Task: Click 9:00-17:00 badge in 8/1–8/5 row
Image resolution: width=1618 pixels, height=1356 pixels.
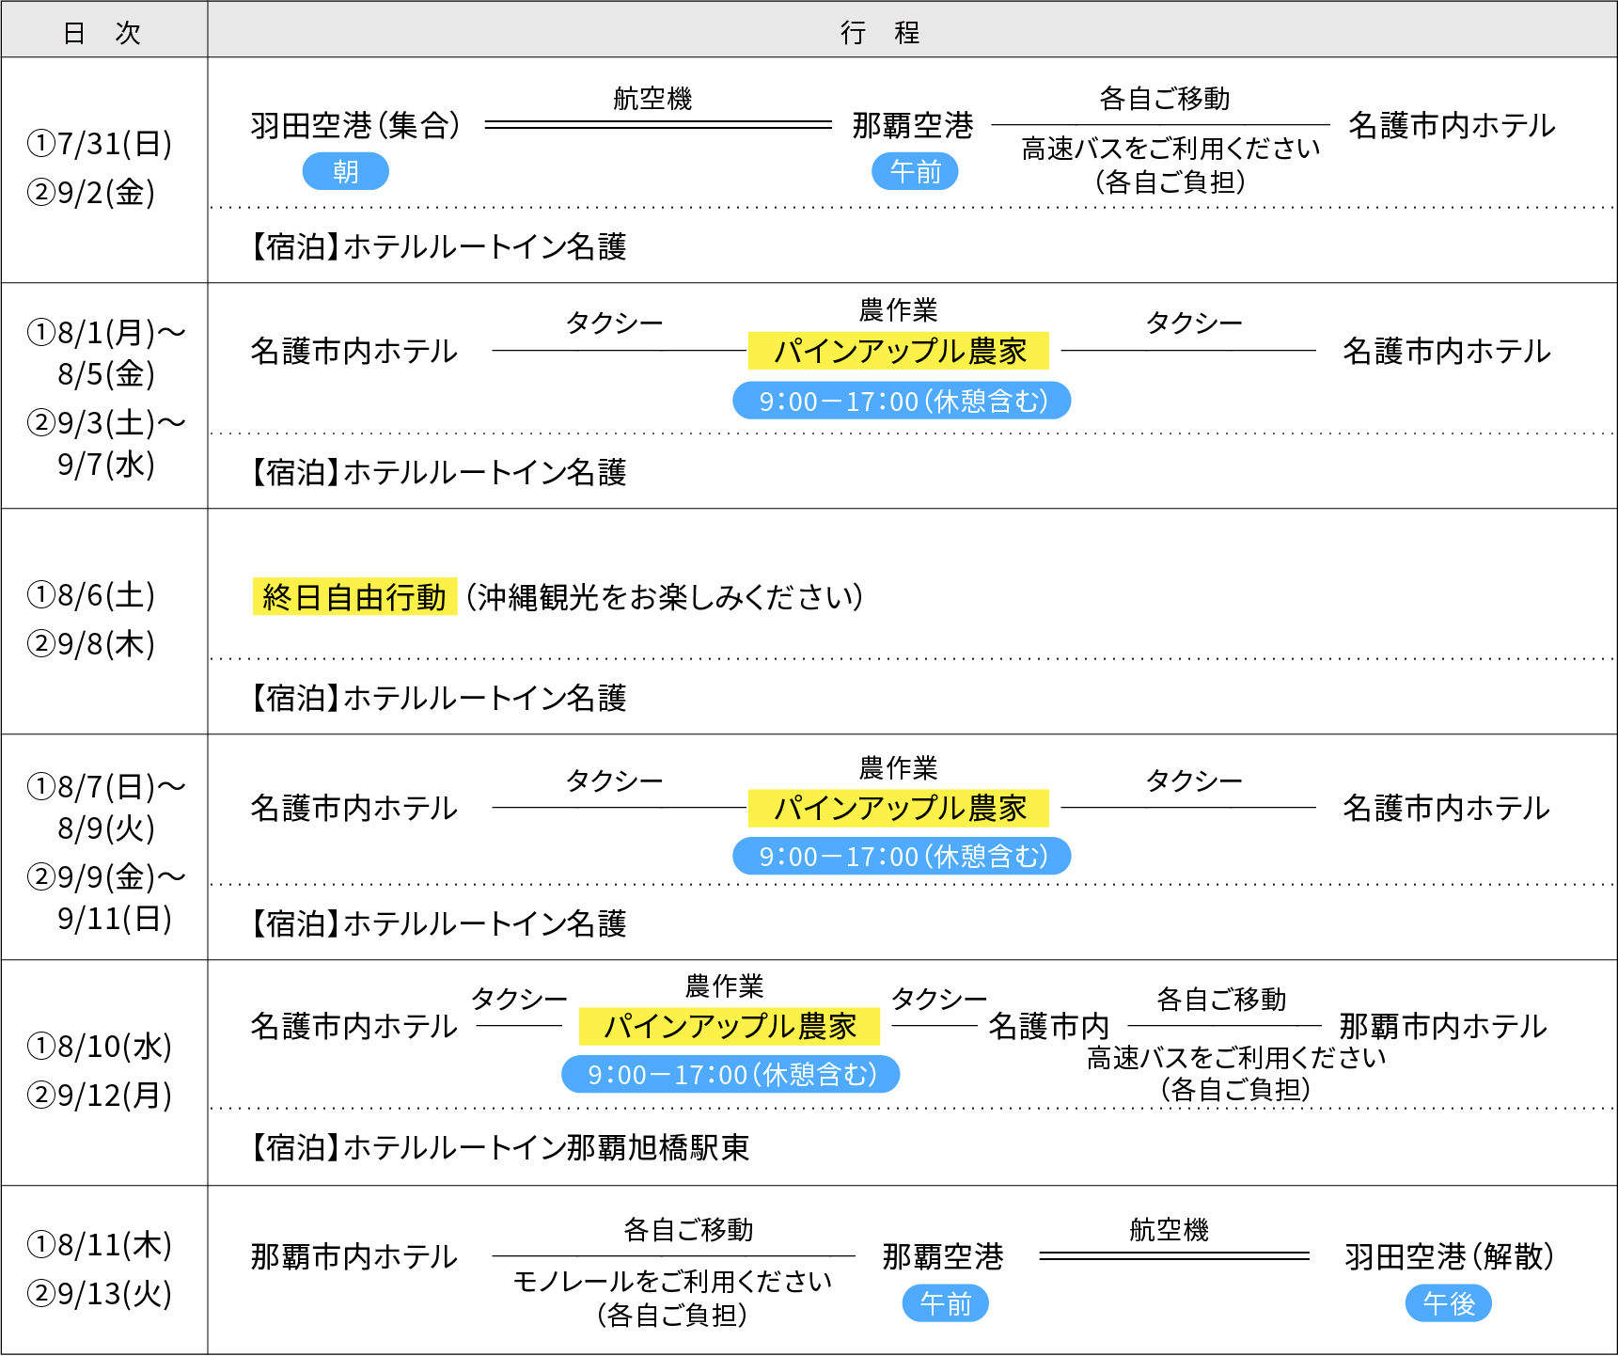Action: [902, 402]
